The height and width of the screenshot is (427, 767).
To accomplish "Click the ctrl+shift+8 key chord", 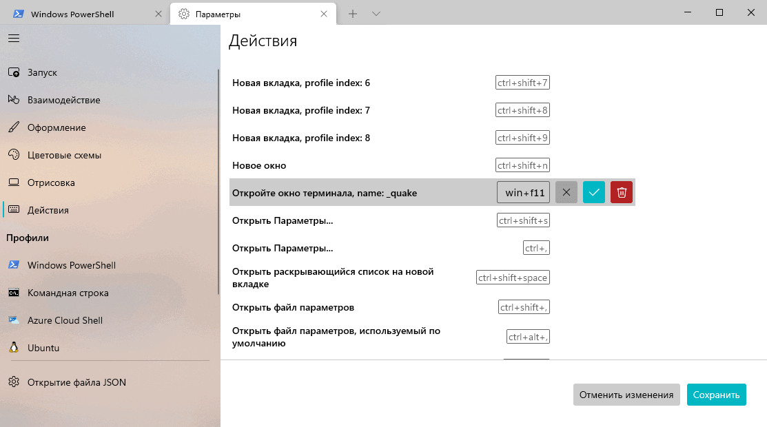I will [x=522, y=110].
